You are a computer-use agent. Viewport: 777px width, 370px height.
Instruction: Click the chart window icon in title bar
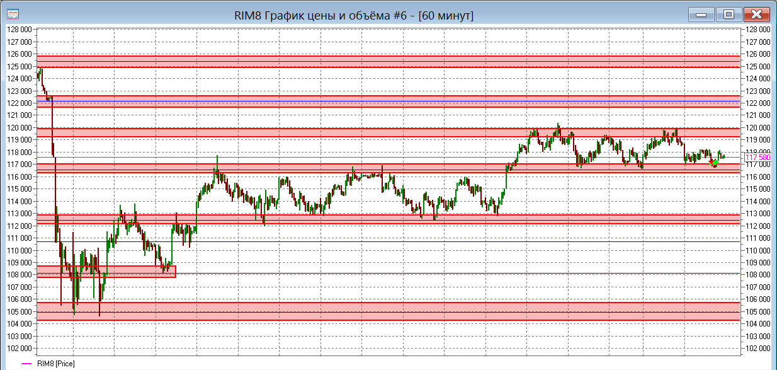[12, 14]
